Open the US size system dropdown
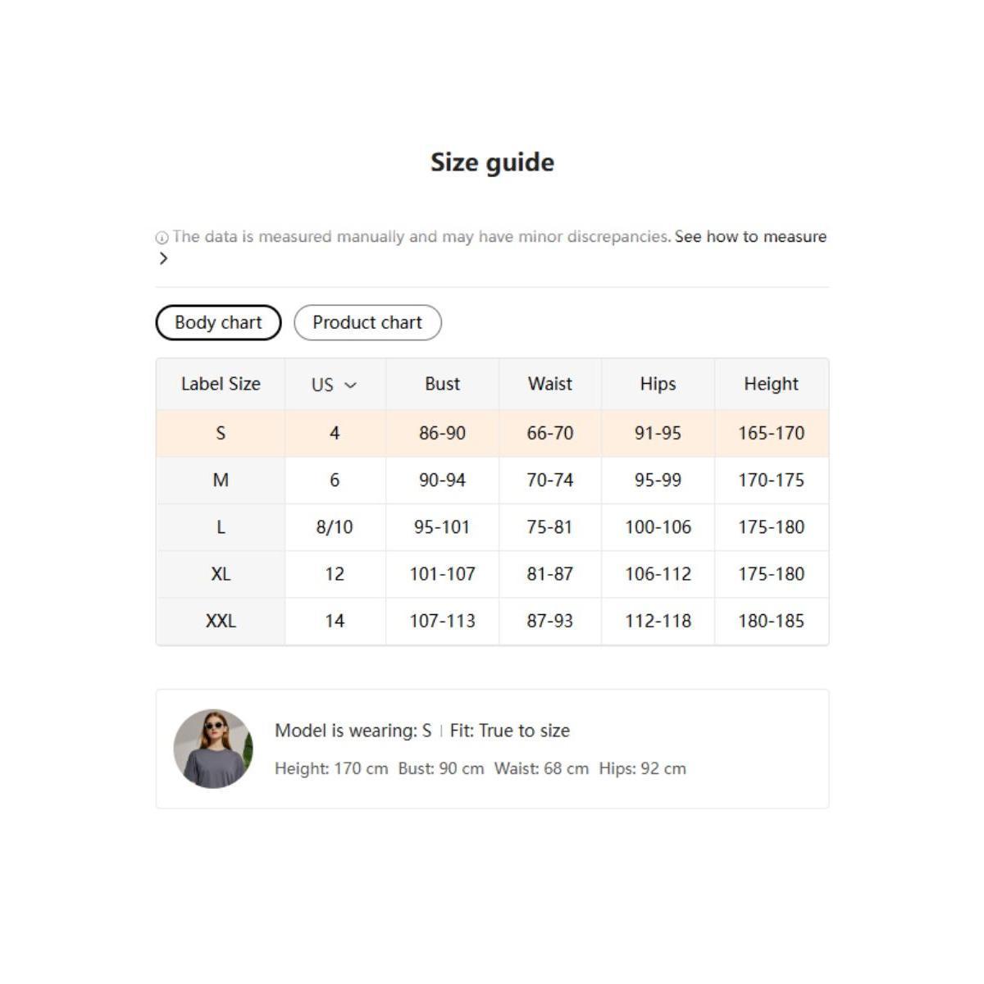Viewport: 984px width, 984px height. point(334,385)
